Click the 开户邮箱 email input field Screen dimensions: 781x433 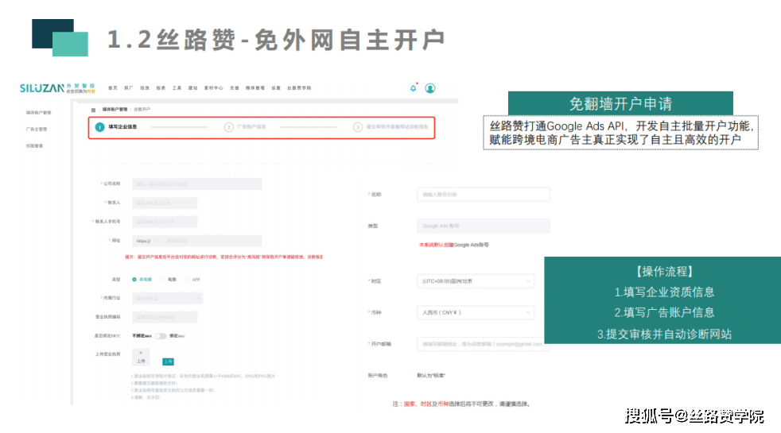coord(483,344)
